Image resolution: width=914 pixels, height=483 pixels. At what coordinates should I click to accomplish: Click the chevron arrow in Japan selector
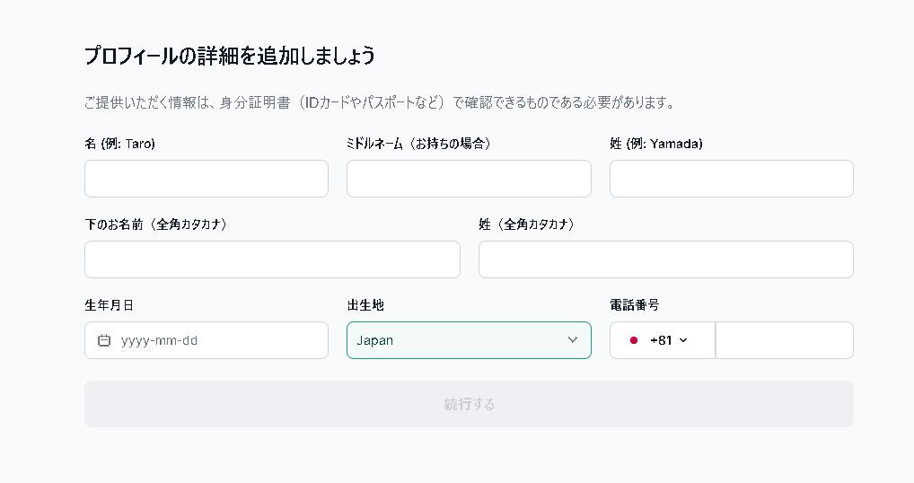pyautogui.click(x=573, y=339)
